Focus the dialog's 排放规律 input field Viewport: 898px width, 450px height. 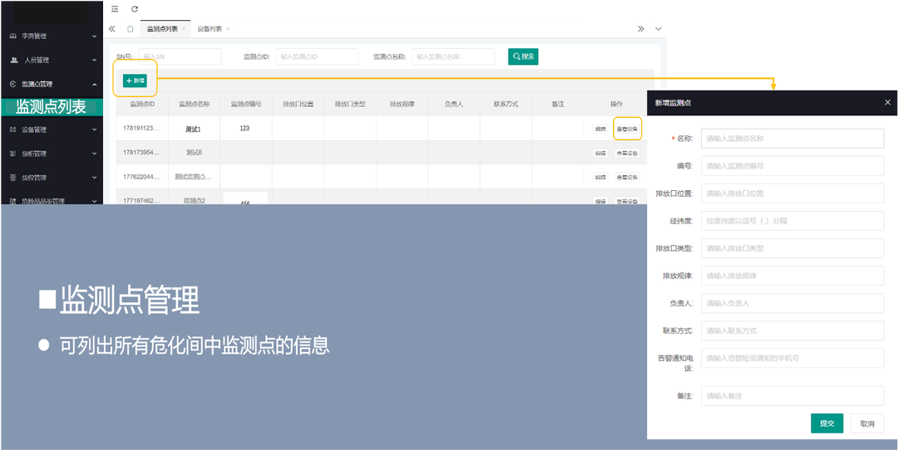(x=792, y=276)
